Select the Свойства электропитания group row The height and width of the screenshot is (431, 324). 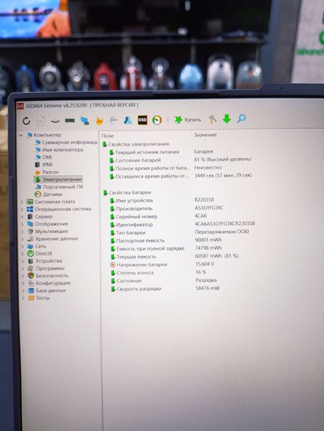136,144
